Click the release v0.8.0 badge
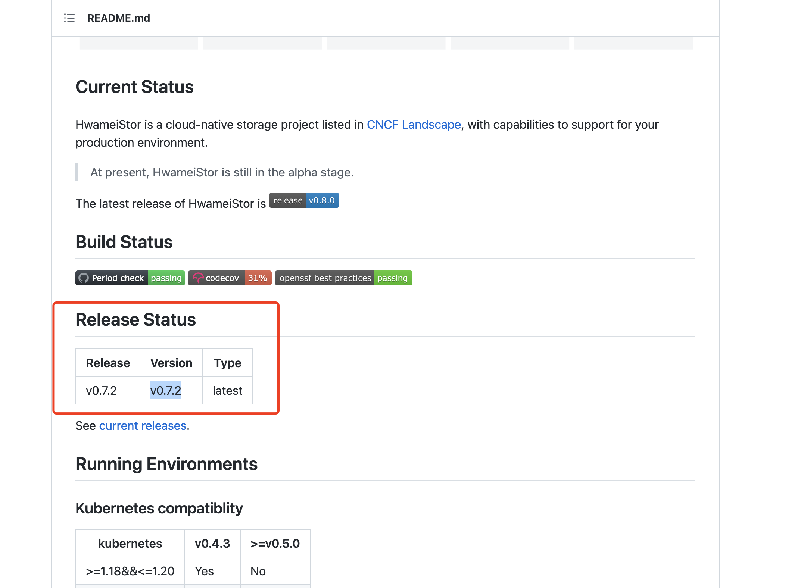Screen dimensions: 801x588 coord(304,200)
